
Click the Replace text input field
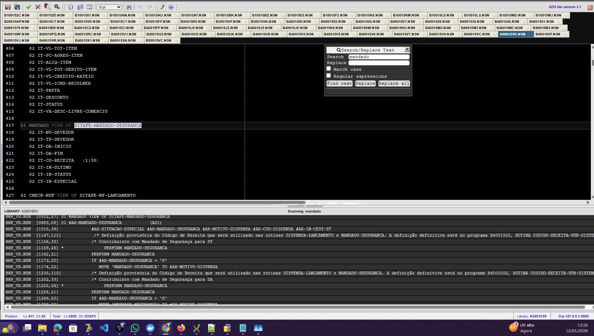point(379,63)
